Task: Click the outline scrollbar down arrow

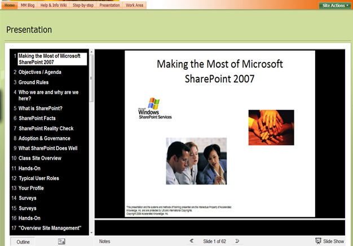Action: pos(91,232)
